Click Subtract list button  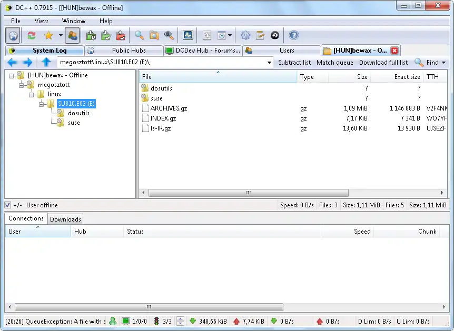pyautogui.click(x=294, y=63)
